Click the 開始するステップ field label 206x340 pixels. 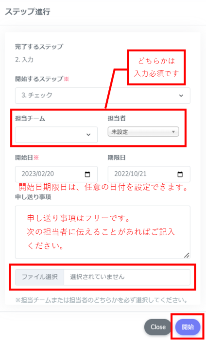[39, 79]
